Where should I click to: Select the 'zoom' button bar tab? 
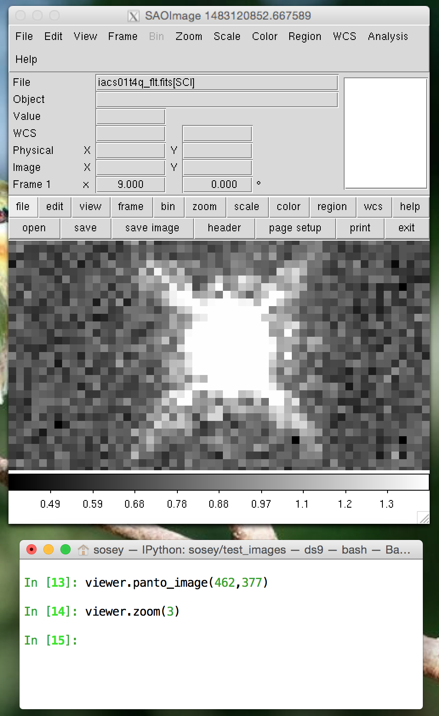click(x=204, y=207)
